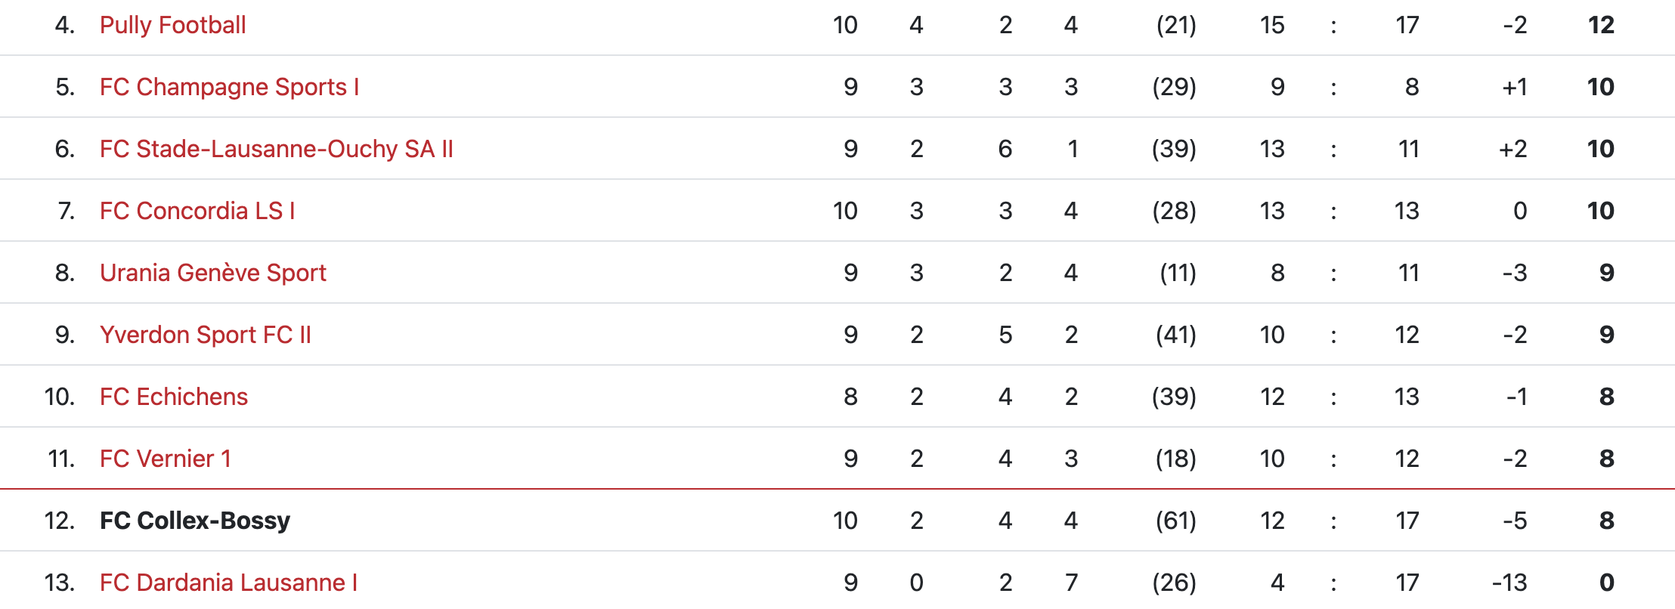Viewport: 1675px width, 609px height.
Task: Open Urania Genève Sport team link
Action: tap(212, 273)
